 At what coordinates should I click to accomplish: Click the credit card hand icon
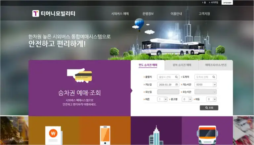coord(79,75)
